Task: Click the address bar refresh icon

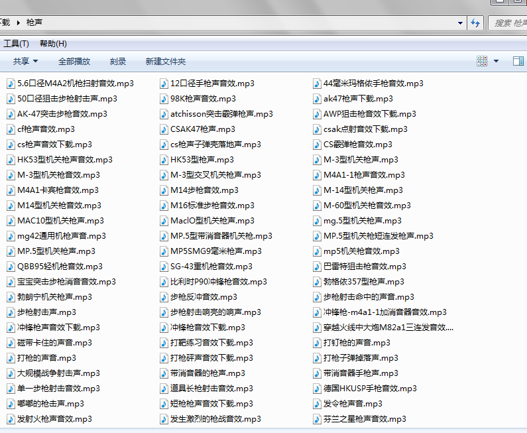Action: coord(475,23)
